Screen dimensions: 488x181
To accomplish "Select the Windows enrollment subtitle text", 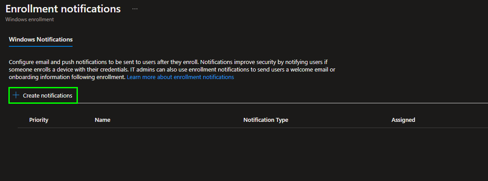I will click(x=29, y=20).
